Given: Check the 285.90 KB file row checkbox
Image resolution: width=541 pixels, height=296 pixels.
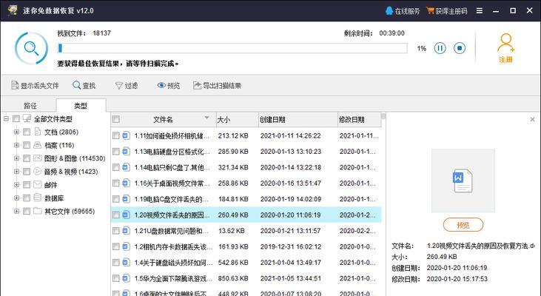Looking at the screenshot, I should coord(116,152).
